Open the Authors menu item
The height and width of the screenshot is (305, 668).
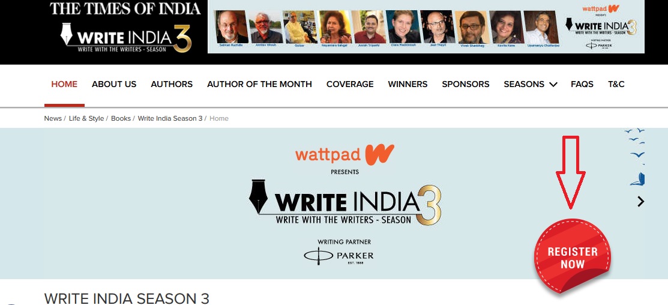(172, 84)
